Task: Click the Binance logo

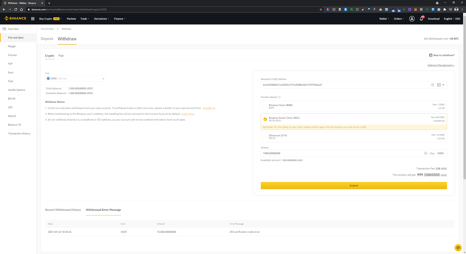Action: (15, 18)
